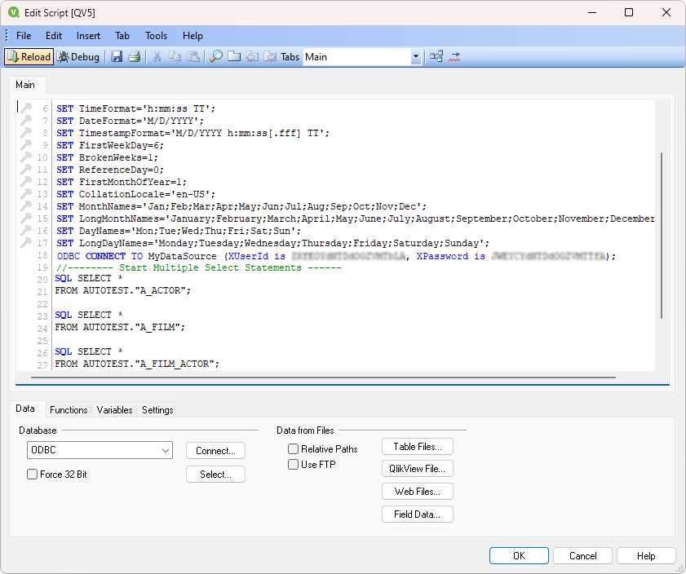
Task: Open the table viewer icon beside the Tabs dropdown
Action: (x=436, y=56)
